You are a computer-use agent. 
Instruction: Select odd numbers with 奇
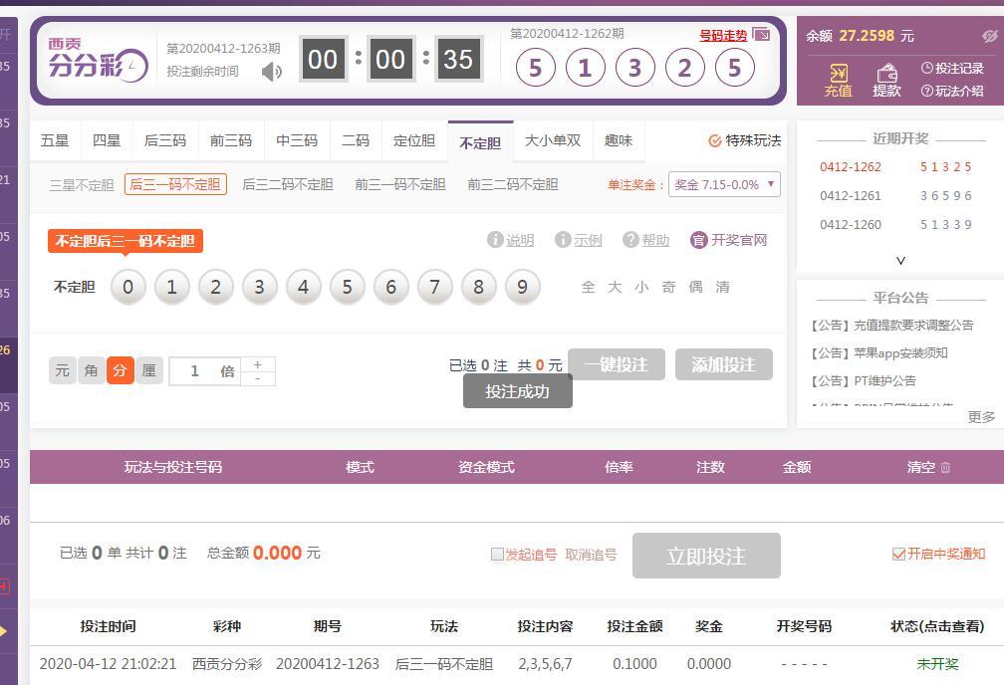pyautogui.click(x=668, y=287)
